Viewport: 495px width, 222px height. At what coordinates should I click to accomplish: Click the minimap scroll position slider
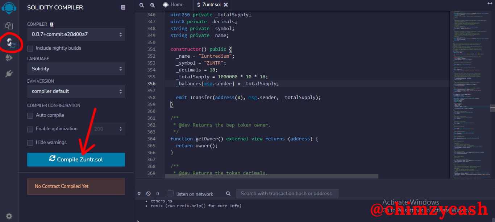492,108
